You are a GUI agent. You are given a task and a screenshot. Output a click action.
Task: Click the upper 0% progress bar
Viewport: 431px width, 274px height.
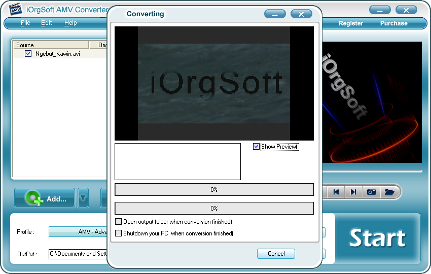tap(214, 190)
